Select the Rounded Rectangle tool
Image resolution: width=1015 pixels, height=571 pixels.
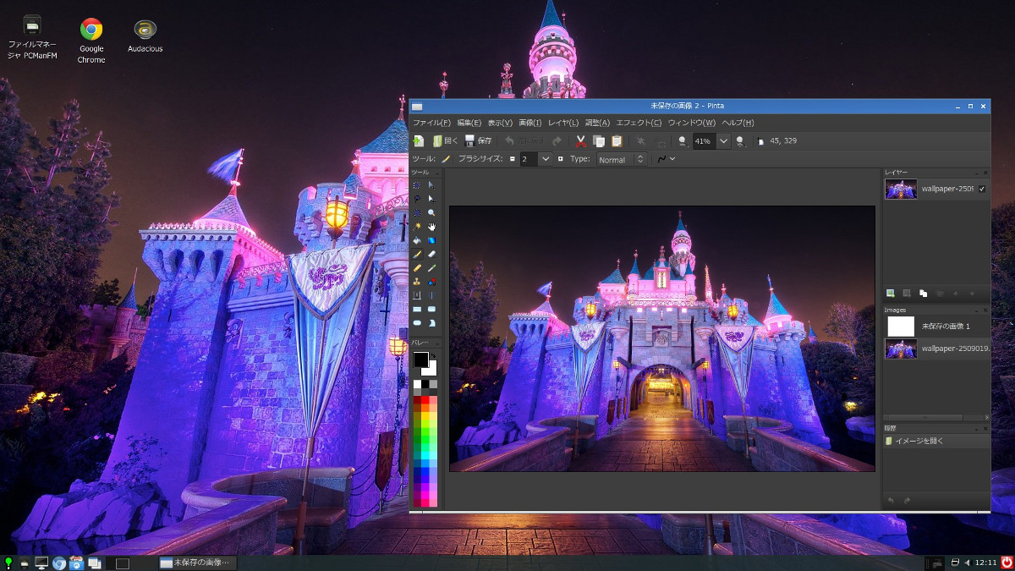431,309
